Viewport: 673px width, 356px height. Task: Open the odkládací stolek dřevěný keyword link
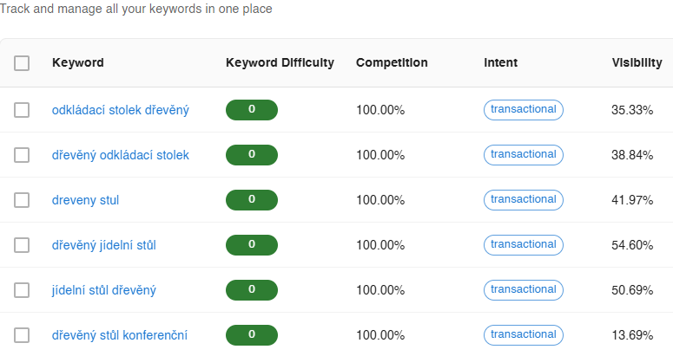(121, 110)
